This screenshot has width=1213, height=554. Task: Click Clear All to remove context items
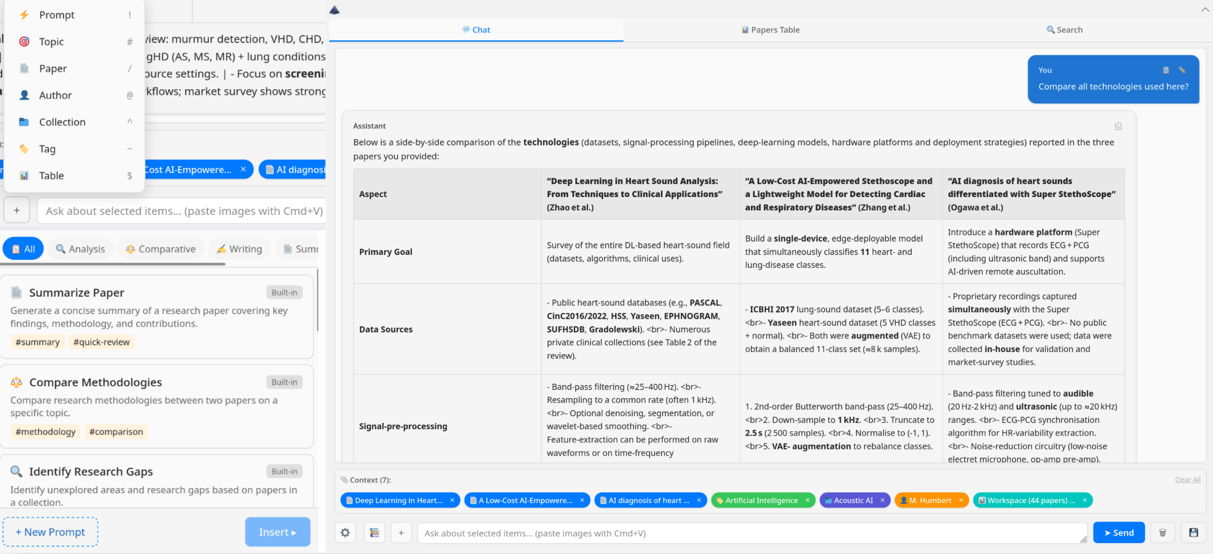[x=1188, y=480]
